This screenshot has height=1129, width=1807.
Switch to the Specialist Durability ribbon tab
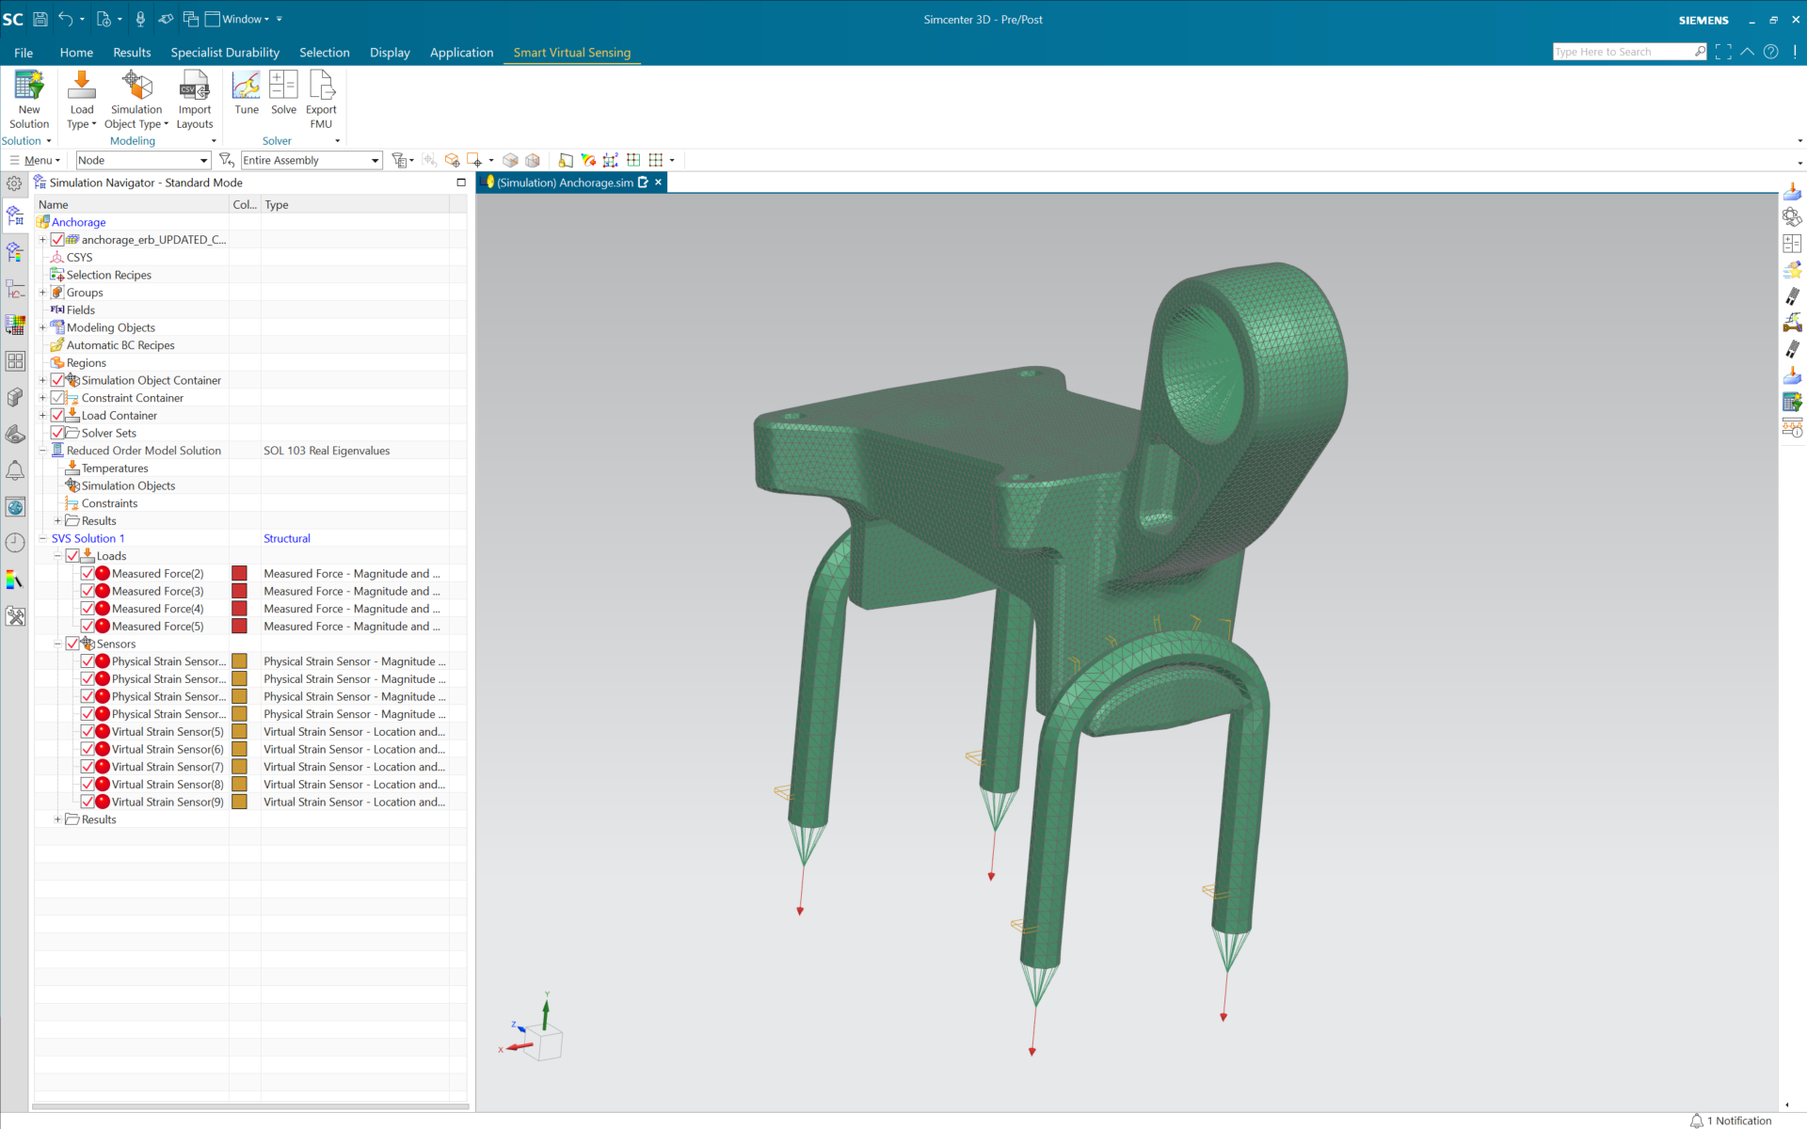(x=225, y=53)
